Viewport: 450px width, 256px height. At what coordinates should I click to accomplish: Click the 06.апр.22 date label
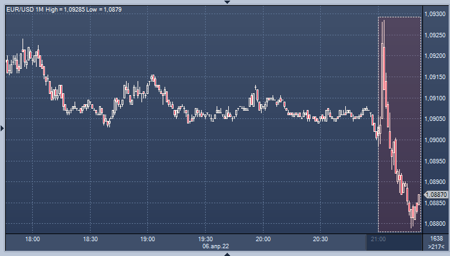[x=215, y=246]
